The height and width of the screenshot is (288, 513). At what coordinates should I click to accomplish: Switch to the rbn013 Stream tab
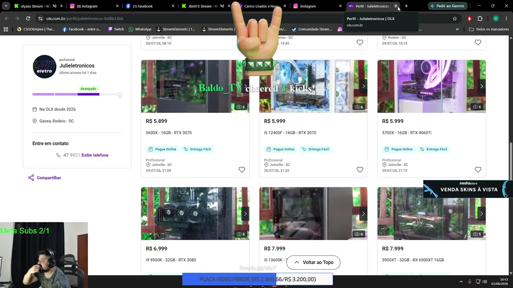(x=206, y=6)
